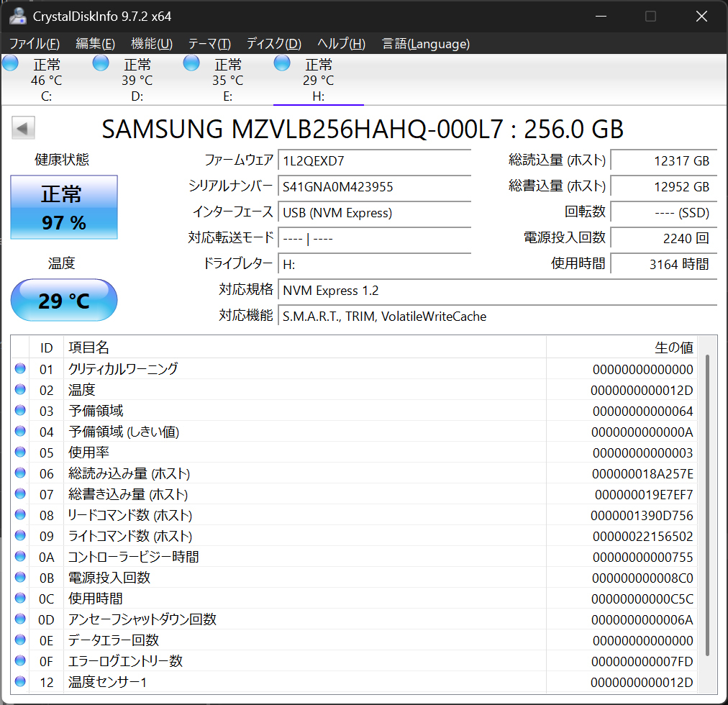Screen dimensions: 728x705
Task: Click the 正常 97% health status button
Action: point(64,207)
